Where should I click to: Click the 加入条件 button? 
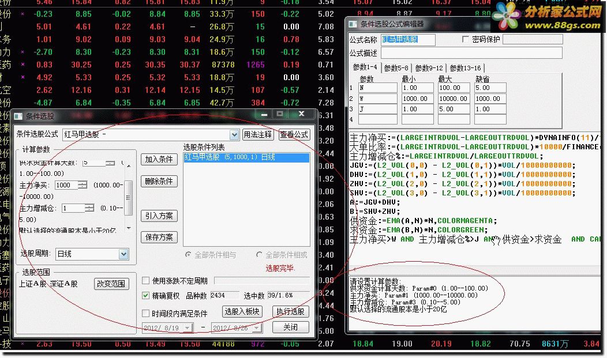tap(159, 159)
